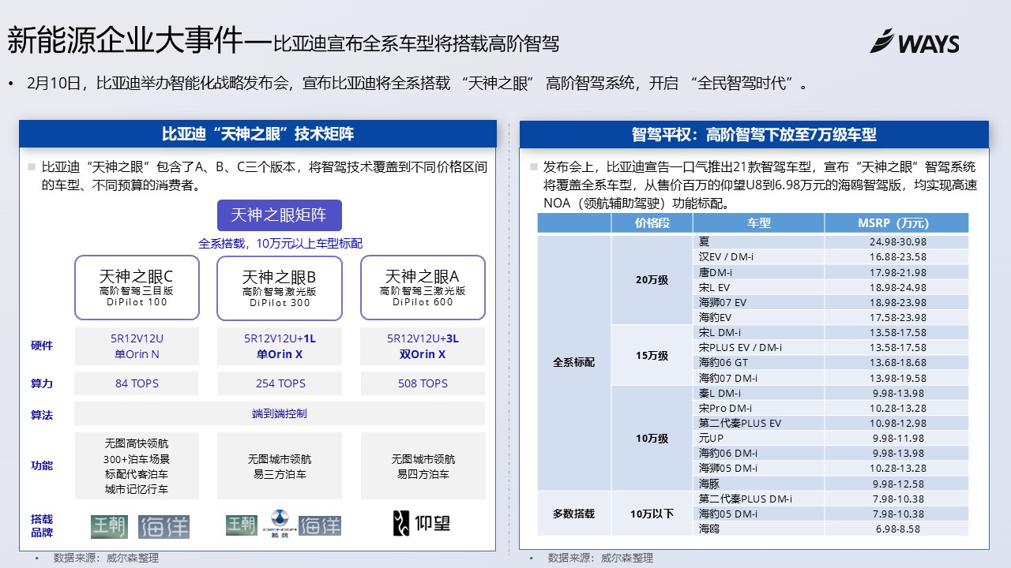Click the 硬件 row label
The width and height of the screenshot is (1011, 568).
42,346
